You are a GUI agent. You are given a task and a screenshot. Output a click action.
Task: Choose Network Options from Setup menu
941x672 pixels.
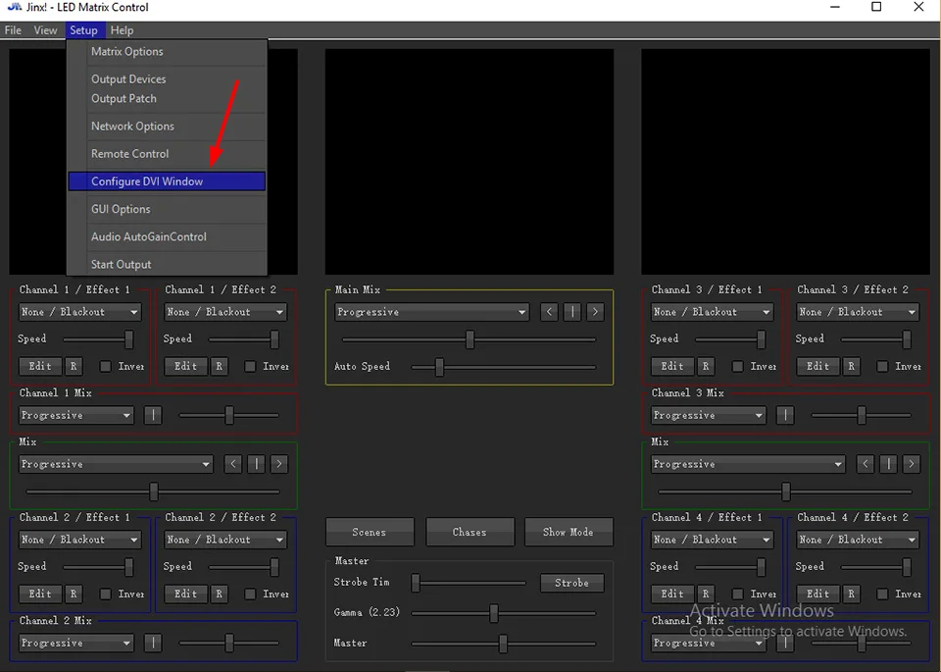(x=167, y=127)
